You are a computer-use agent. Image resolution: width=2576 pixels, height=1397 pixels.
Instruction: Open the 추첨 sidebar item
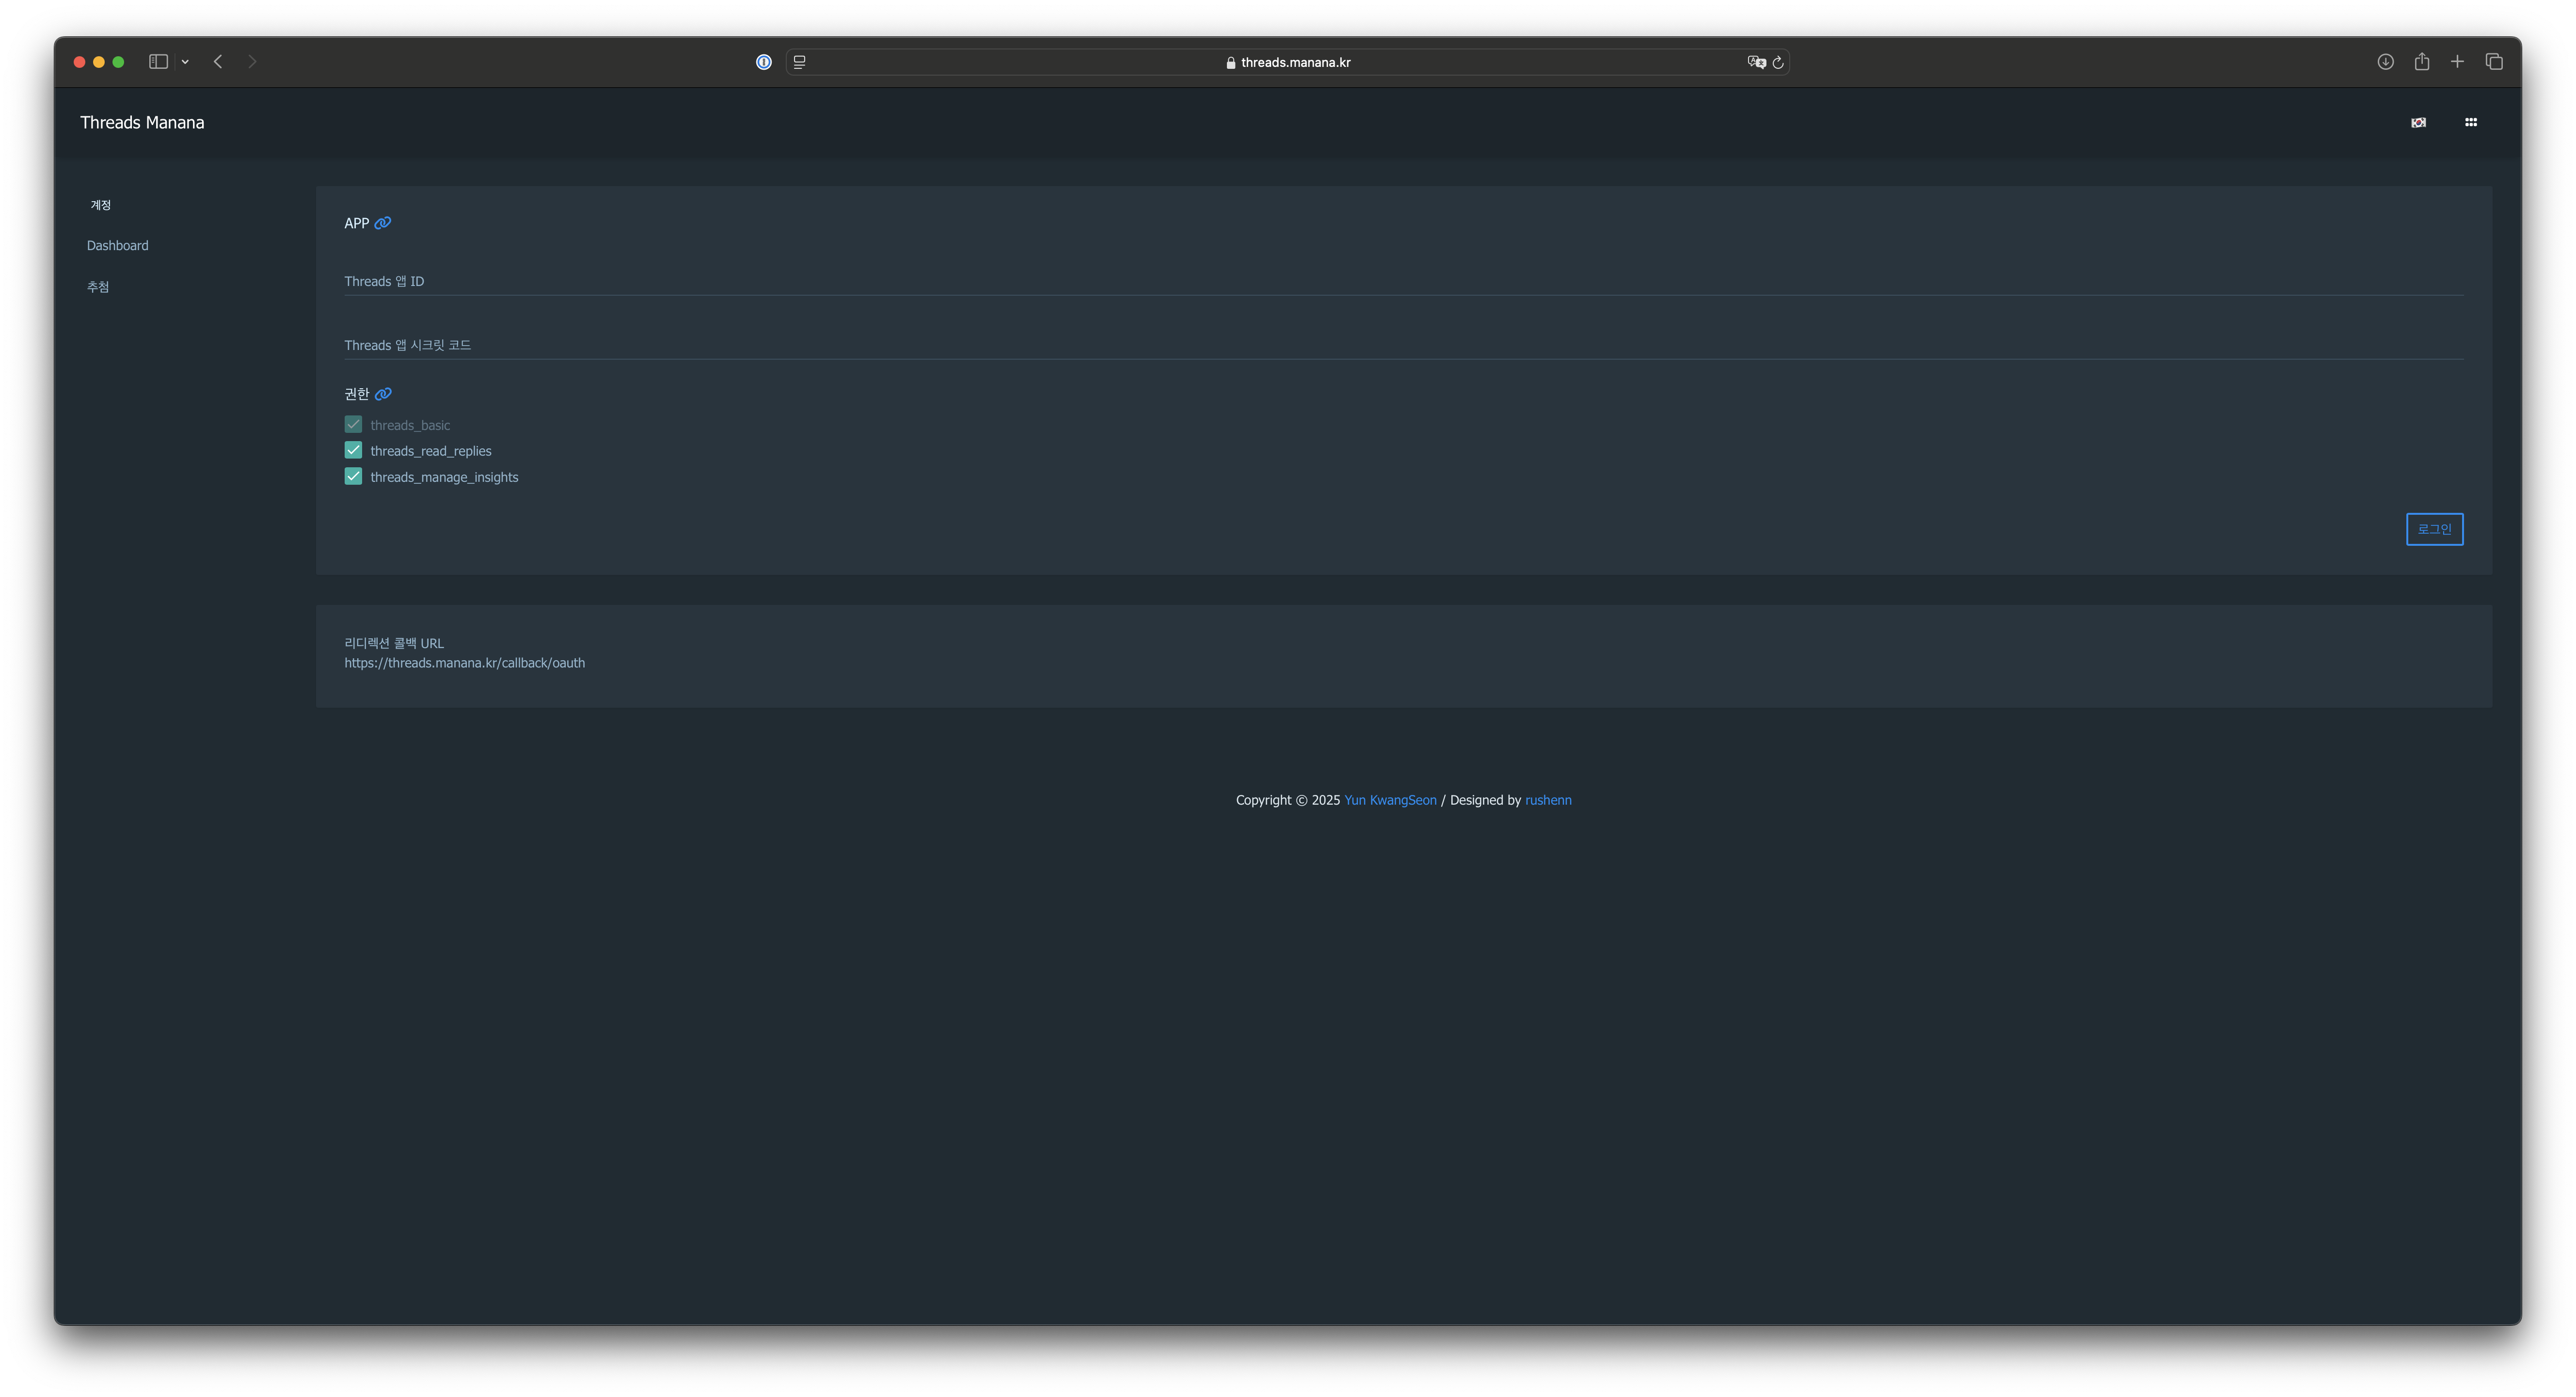(x=98, y=287)
